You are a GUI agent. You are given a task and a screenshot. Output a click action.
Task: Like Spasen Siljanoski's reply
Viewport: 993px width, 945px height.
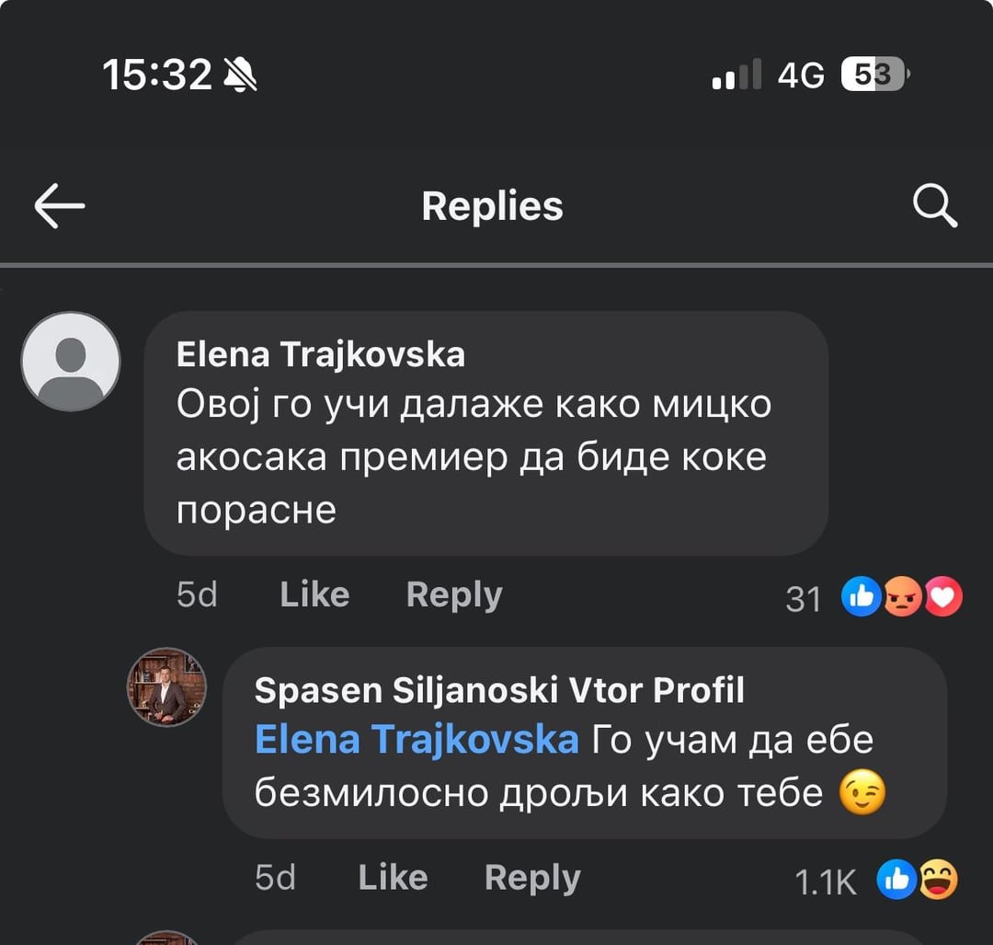(393, 878)
